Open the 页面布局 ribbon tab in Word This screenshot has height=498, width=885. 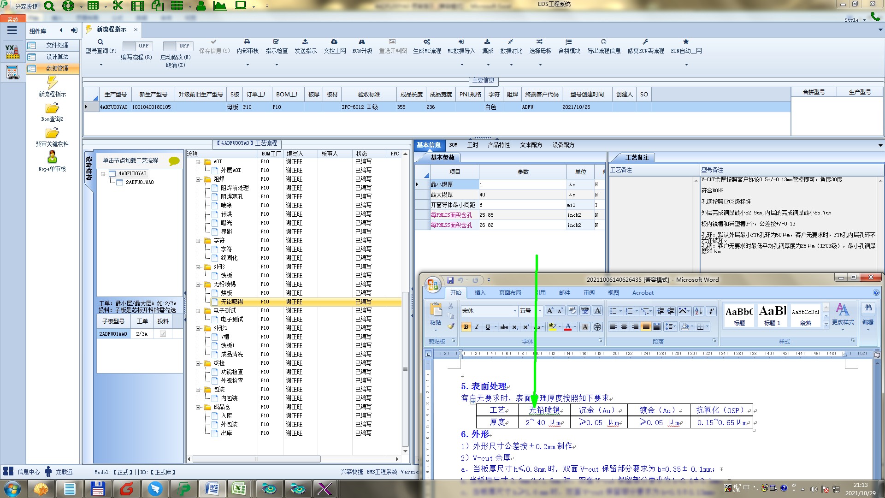click(x=510, y=293)
